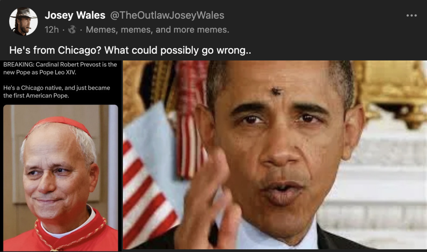This screenshot has width=427, height=252.
Task: Open the three-dot more options menu
Action: click(x=412, y=15)
